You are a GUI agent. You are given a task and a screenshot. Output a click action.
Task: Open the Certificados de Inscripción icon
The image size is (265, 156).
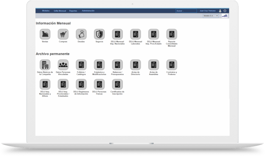point(117,84)
